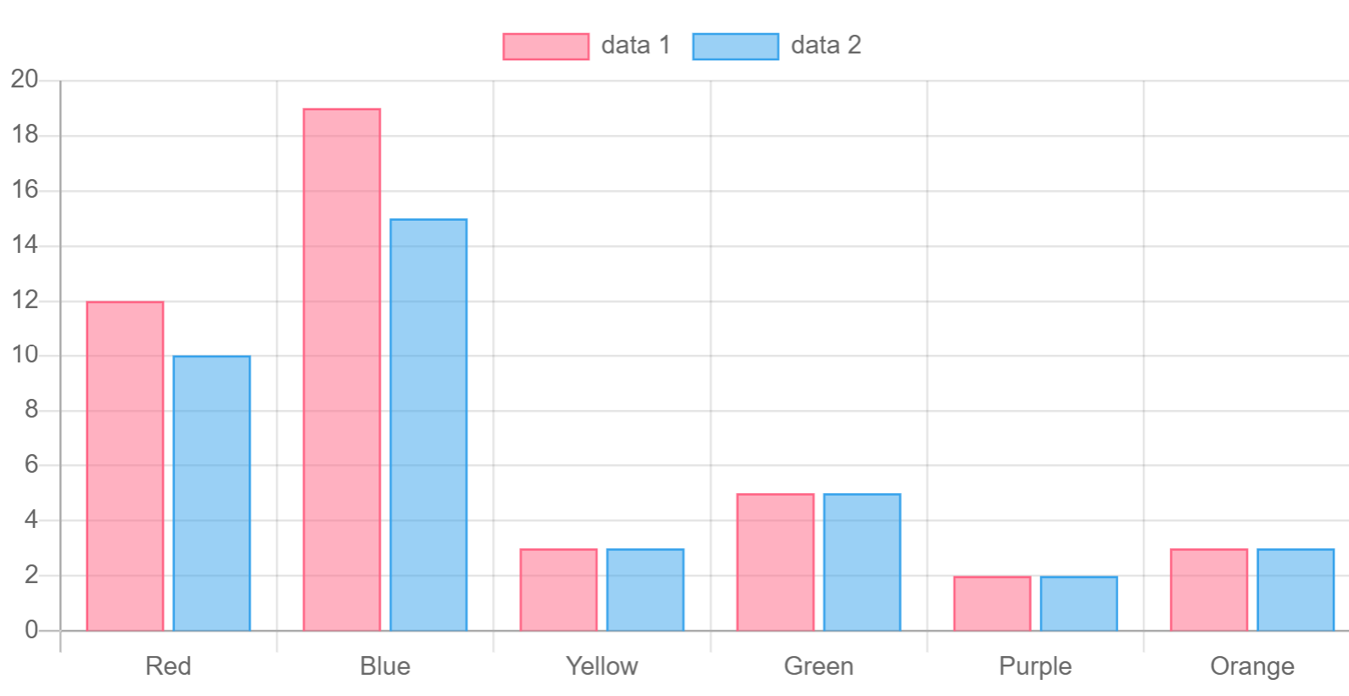Viewport: 1349px width, 696px height.
Task: Click Purple's blue data 2 bar
Action: 1078,603
